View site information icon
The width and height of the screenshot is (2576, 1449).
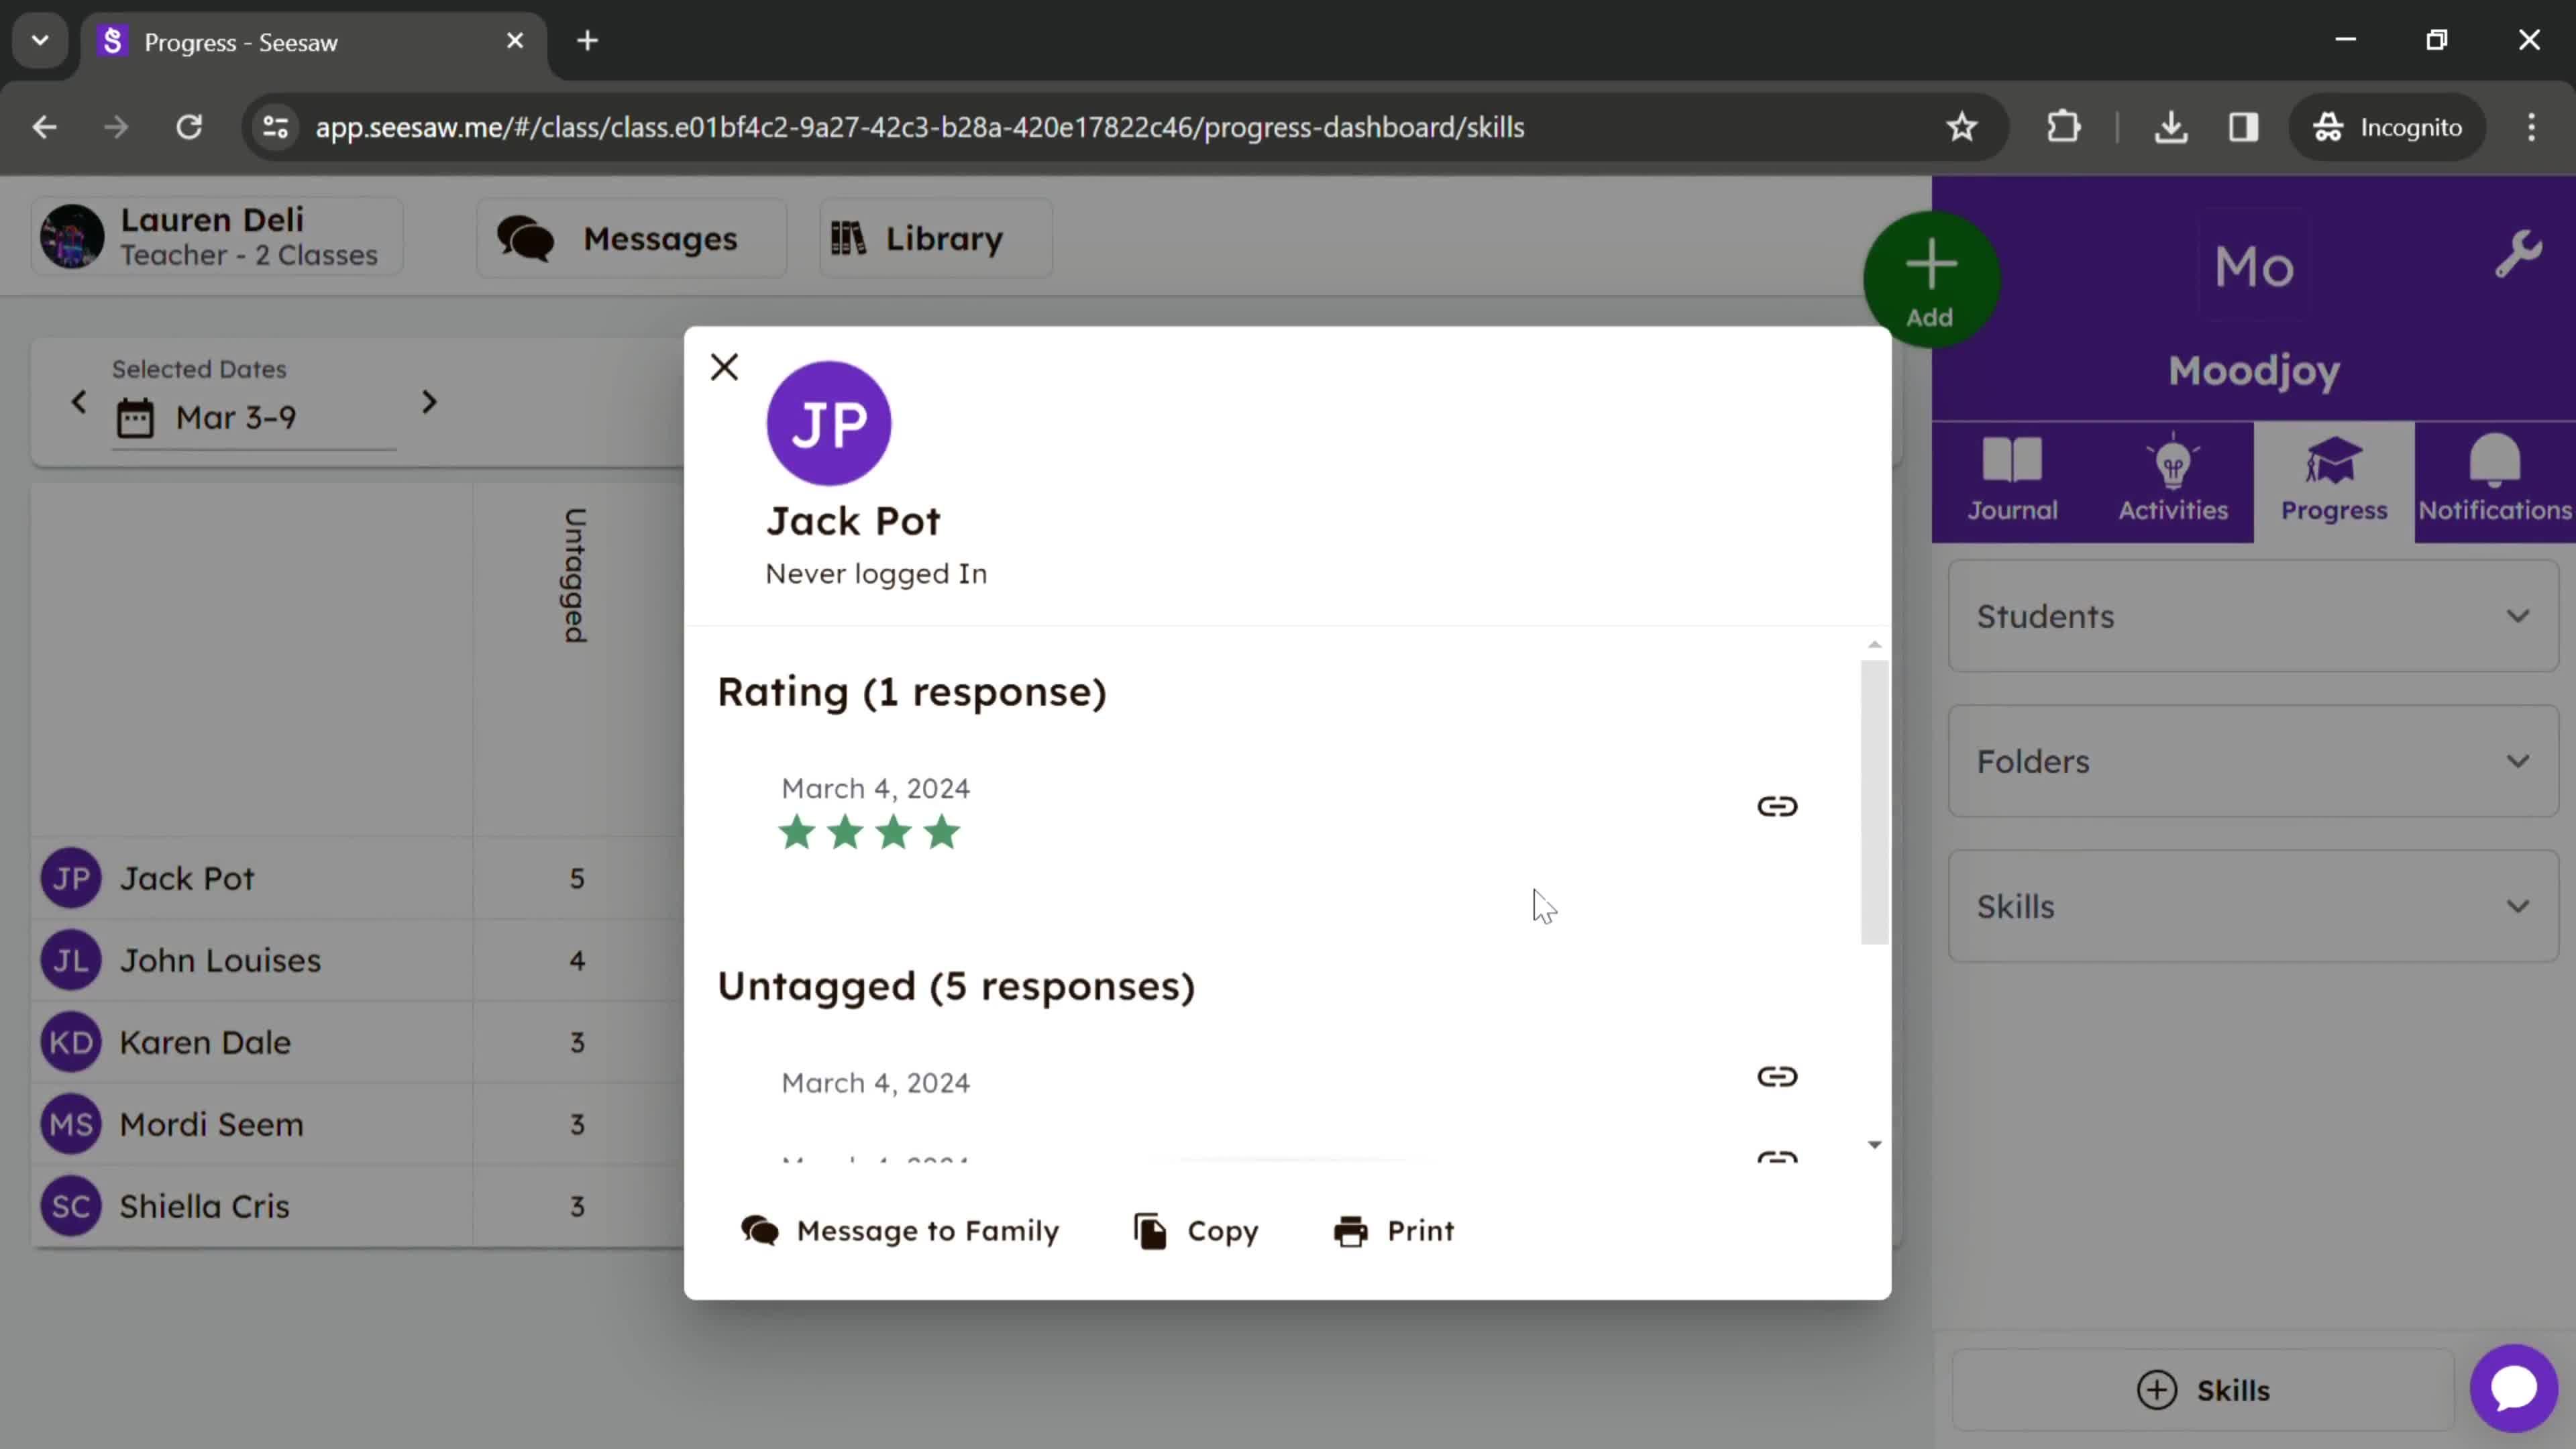click(x=275, y=127)
